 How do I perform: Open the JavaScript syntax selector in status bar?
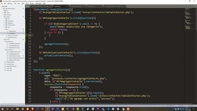191,106
